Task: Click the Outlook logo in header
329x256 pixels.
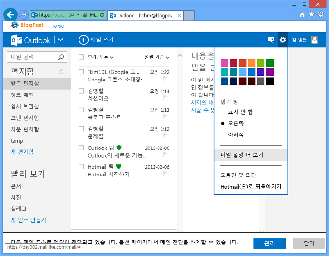Action: click(31, 40)
